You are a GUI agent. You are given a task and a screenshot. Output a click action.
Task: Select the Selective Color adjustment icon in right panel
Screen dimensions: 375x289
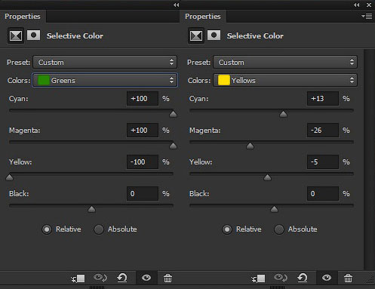pyautogui.click(x=196, y=35)
